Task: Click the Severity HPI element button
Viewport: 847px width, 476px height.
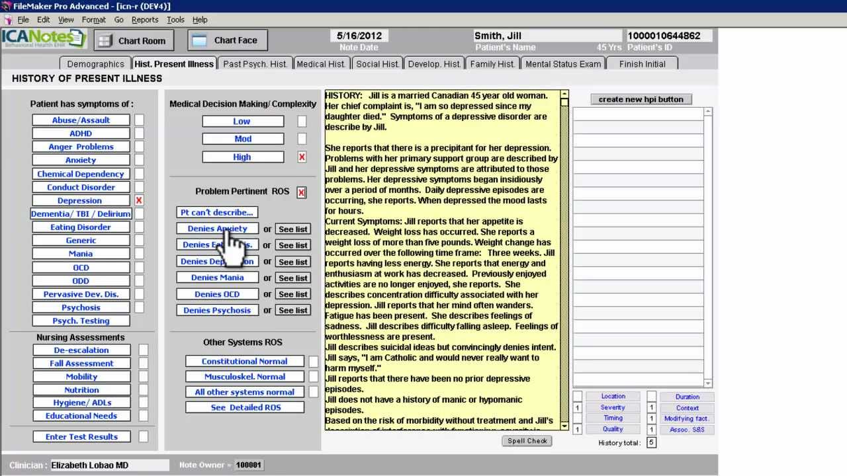Action: click(x=613, y=407)
